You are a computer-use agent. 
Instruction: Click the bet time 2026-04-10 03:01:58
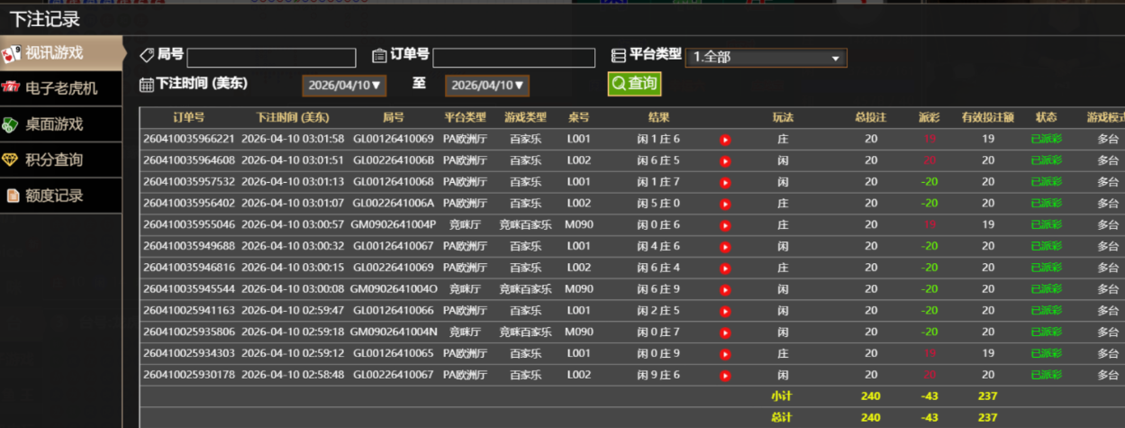tap(293, 139)
